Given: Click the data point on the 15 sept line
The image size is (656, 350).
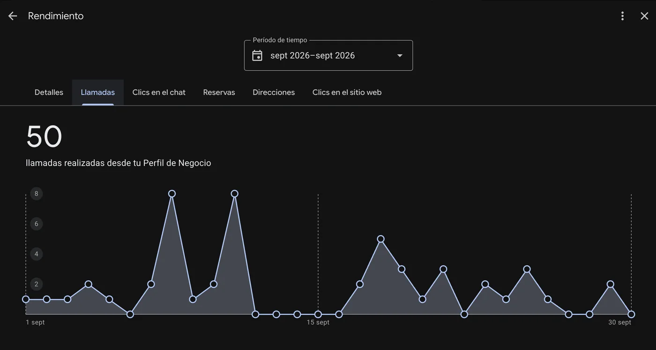Looking at the screenshot, I should tap(318, 314).
